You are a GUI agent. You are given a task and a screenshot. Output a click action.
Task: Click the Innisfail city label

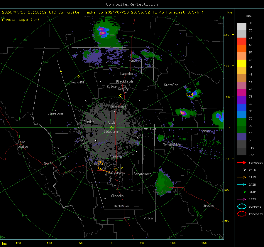click(x=118, y=106)
